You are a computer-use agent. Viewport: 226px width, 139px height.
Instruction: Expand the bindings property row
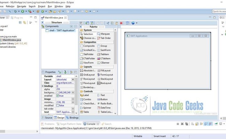(x=43, y=86)
